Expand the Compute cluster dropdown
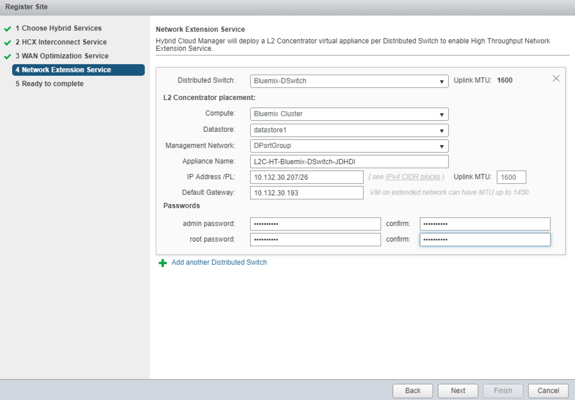 click(442, 114)
